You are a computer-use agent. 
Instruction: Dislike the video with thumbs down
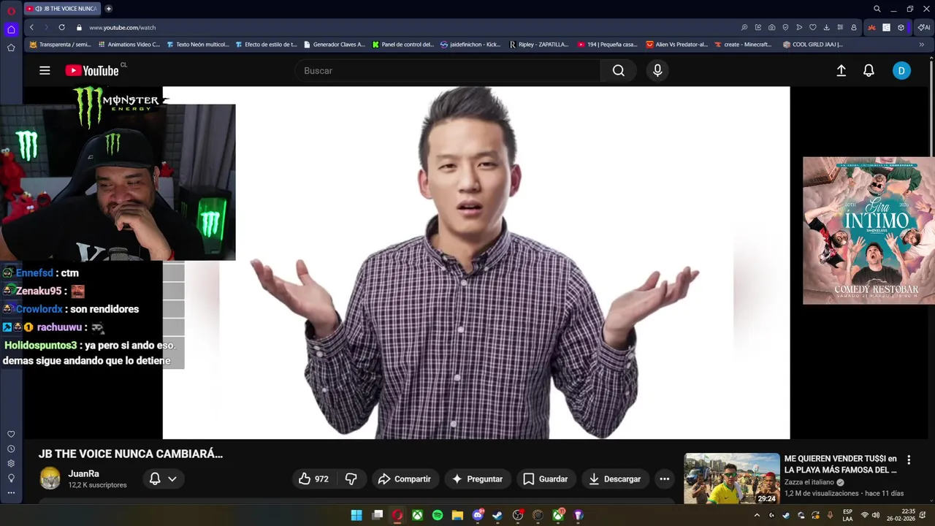coord(351,479)
